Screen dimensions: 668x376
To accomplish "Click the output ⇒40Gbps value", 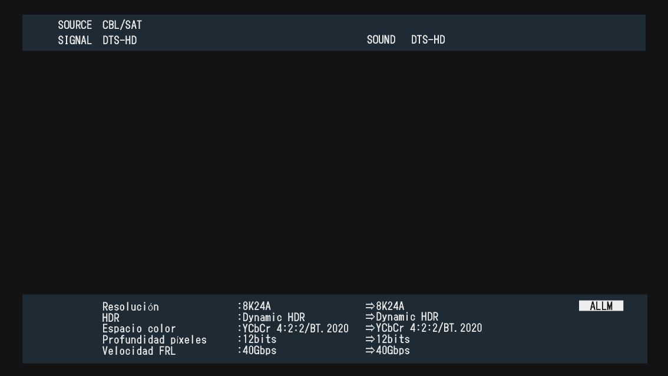I will (x=388, y=351).
